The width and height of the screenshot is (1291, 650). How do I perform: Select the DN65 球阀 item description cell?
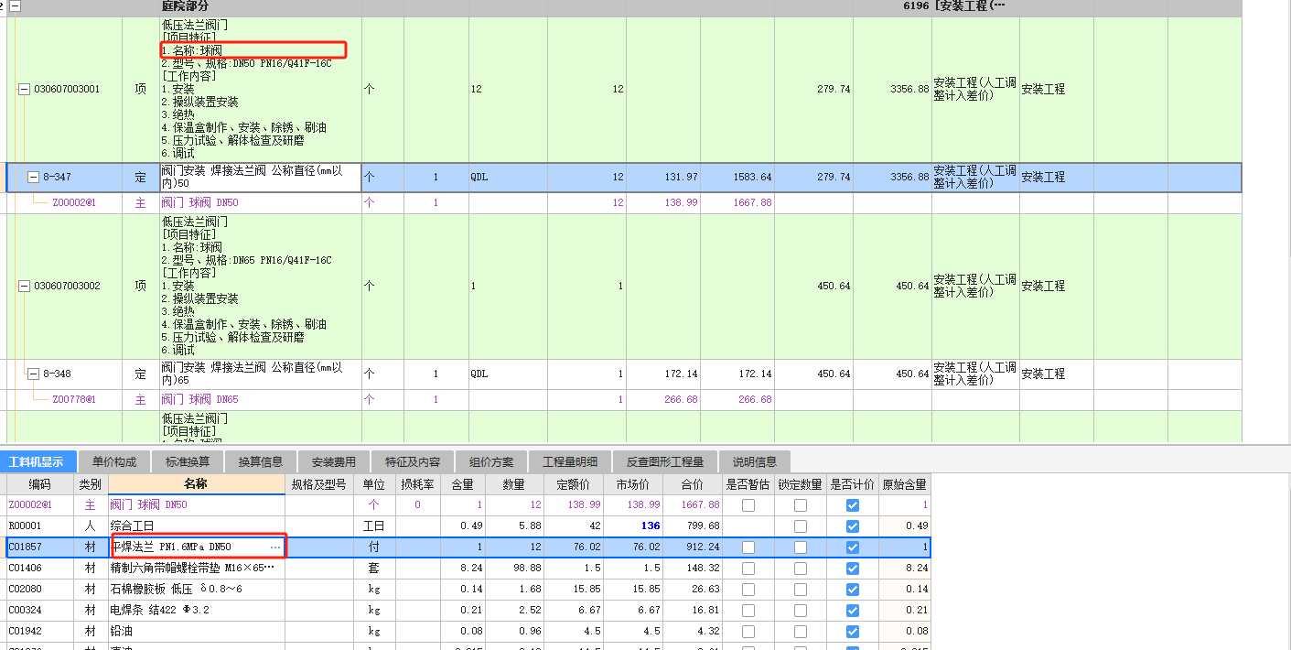(x=260, y=286)
